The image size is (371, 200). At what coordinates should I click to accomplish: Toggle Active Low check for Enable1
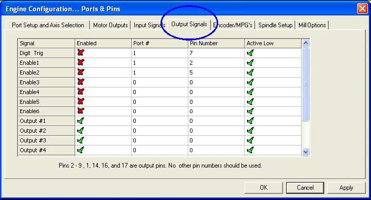tap(250, 63)
